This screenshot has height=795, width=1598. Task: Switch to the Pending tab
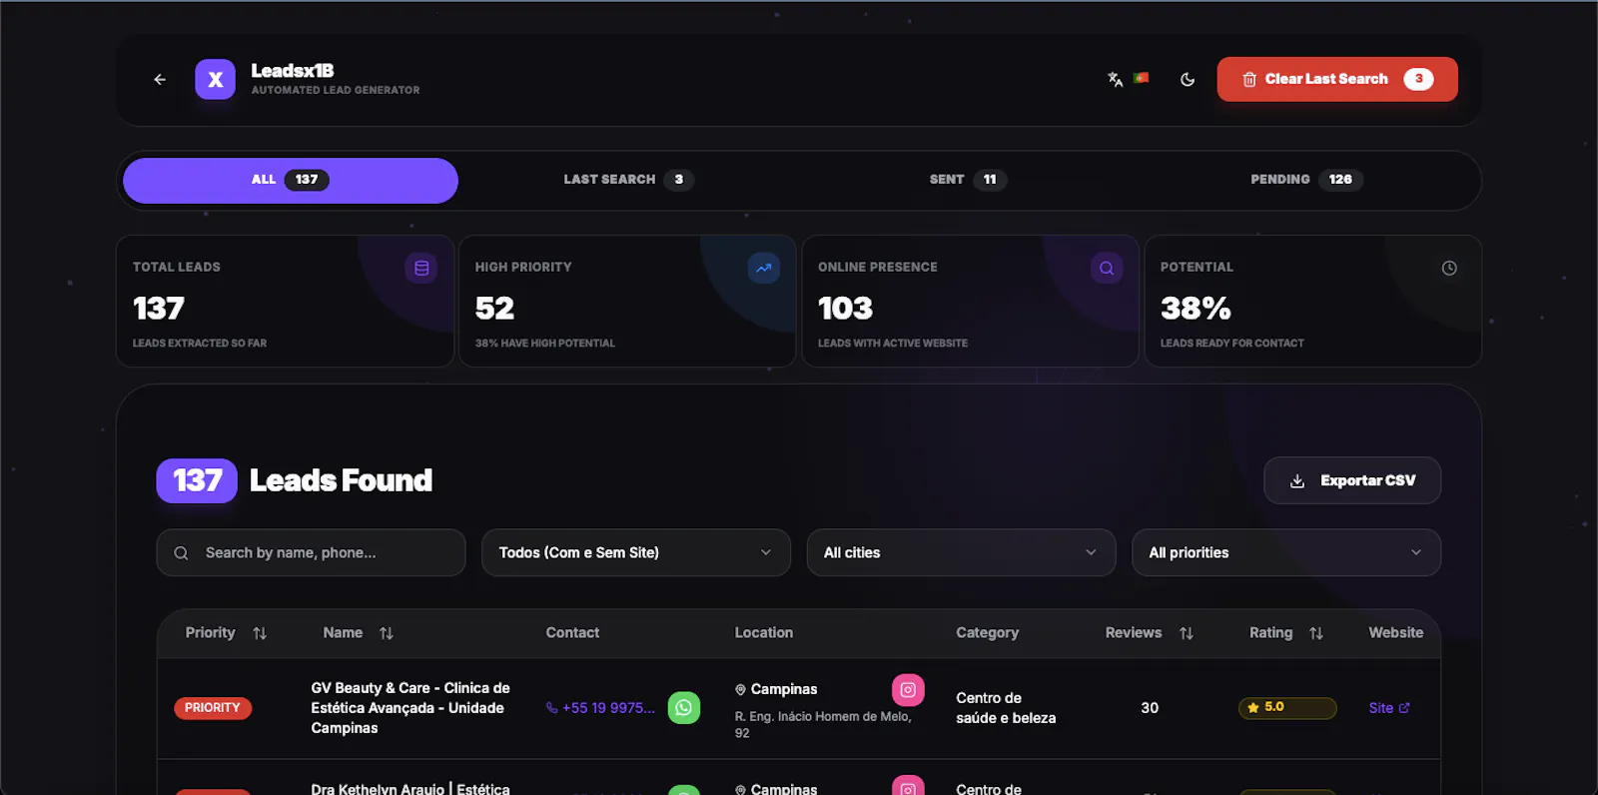[1305, 180]
